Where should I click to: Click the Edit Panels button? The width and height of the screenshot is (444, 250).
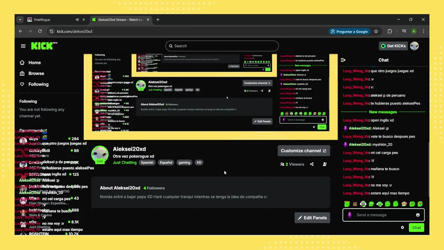[x=312, y=218]
